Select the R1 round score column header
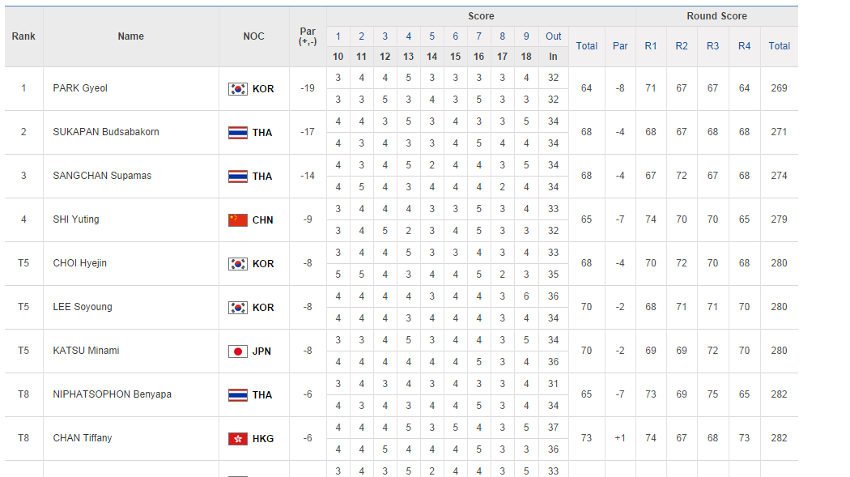The image size is (850, 477). [651, 46]
